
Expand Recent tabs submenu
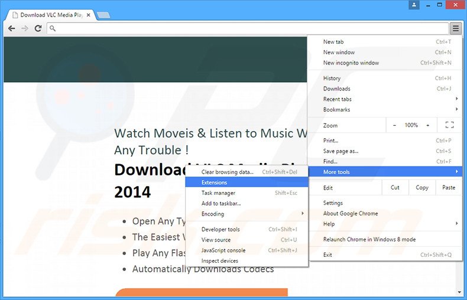(384, 99)
